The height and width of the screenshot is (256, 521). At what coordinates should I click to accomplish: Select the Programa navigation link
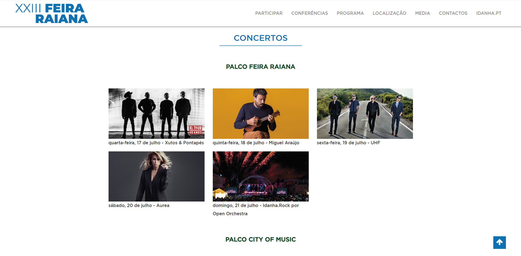point(350,13)
